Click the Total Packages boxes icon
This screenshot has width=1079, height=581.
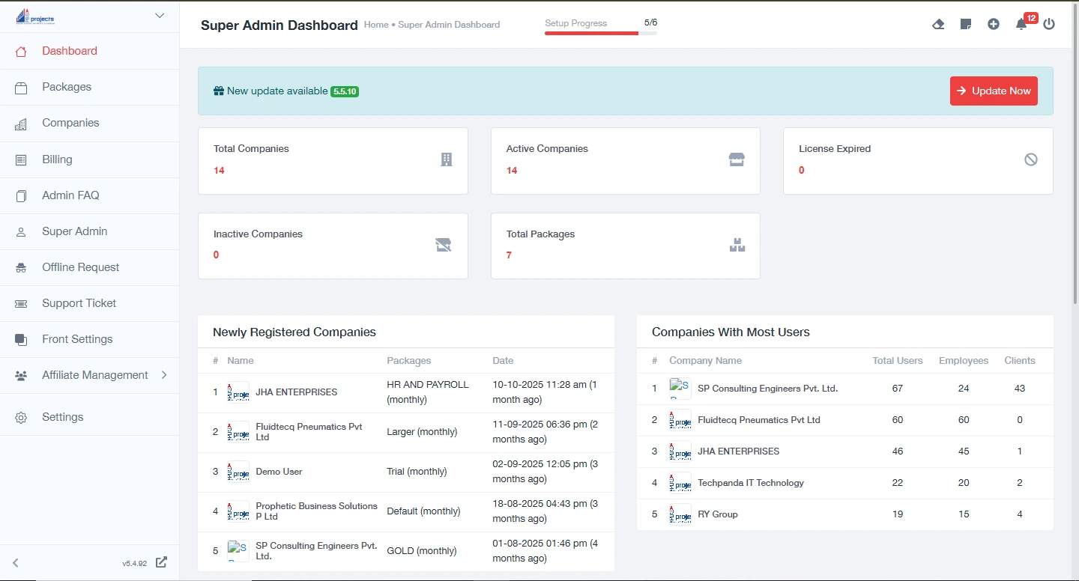[737, 245]
